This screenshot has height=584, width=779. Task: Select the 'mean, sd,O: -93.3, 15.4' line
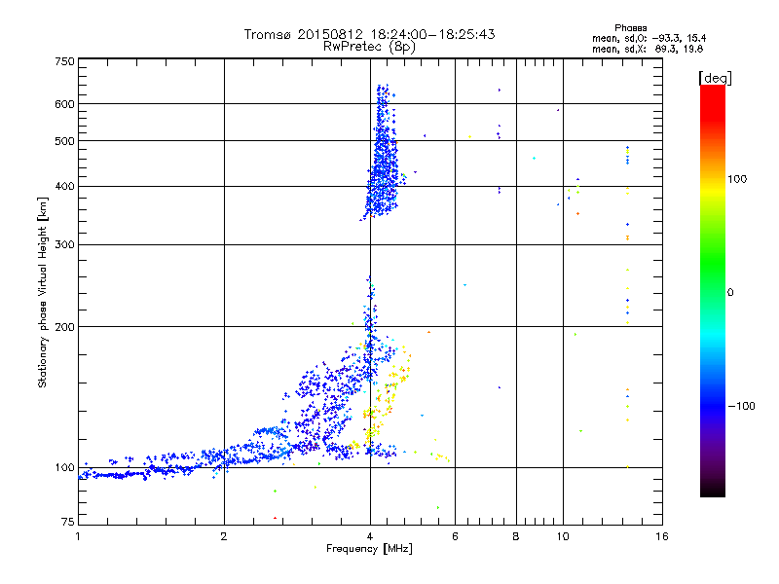649,38
